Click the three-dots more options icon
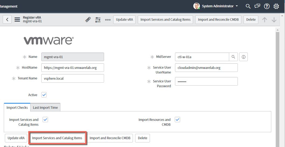The height and width of the screenshot is (147, 285). [x=108, y=20]
